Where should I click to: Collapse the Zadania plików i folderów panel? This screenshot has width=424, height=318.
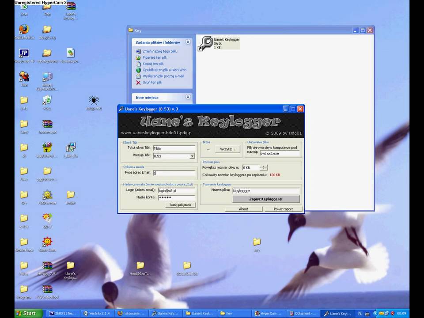click(188, 42)
